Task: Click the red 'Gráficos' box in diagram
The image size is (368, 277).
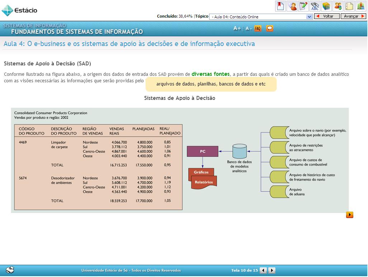Action: (201, 172)
